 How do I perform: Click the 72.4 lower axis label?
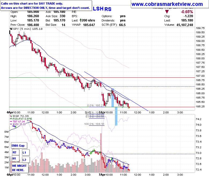[x=199, y=170]
